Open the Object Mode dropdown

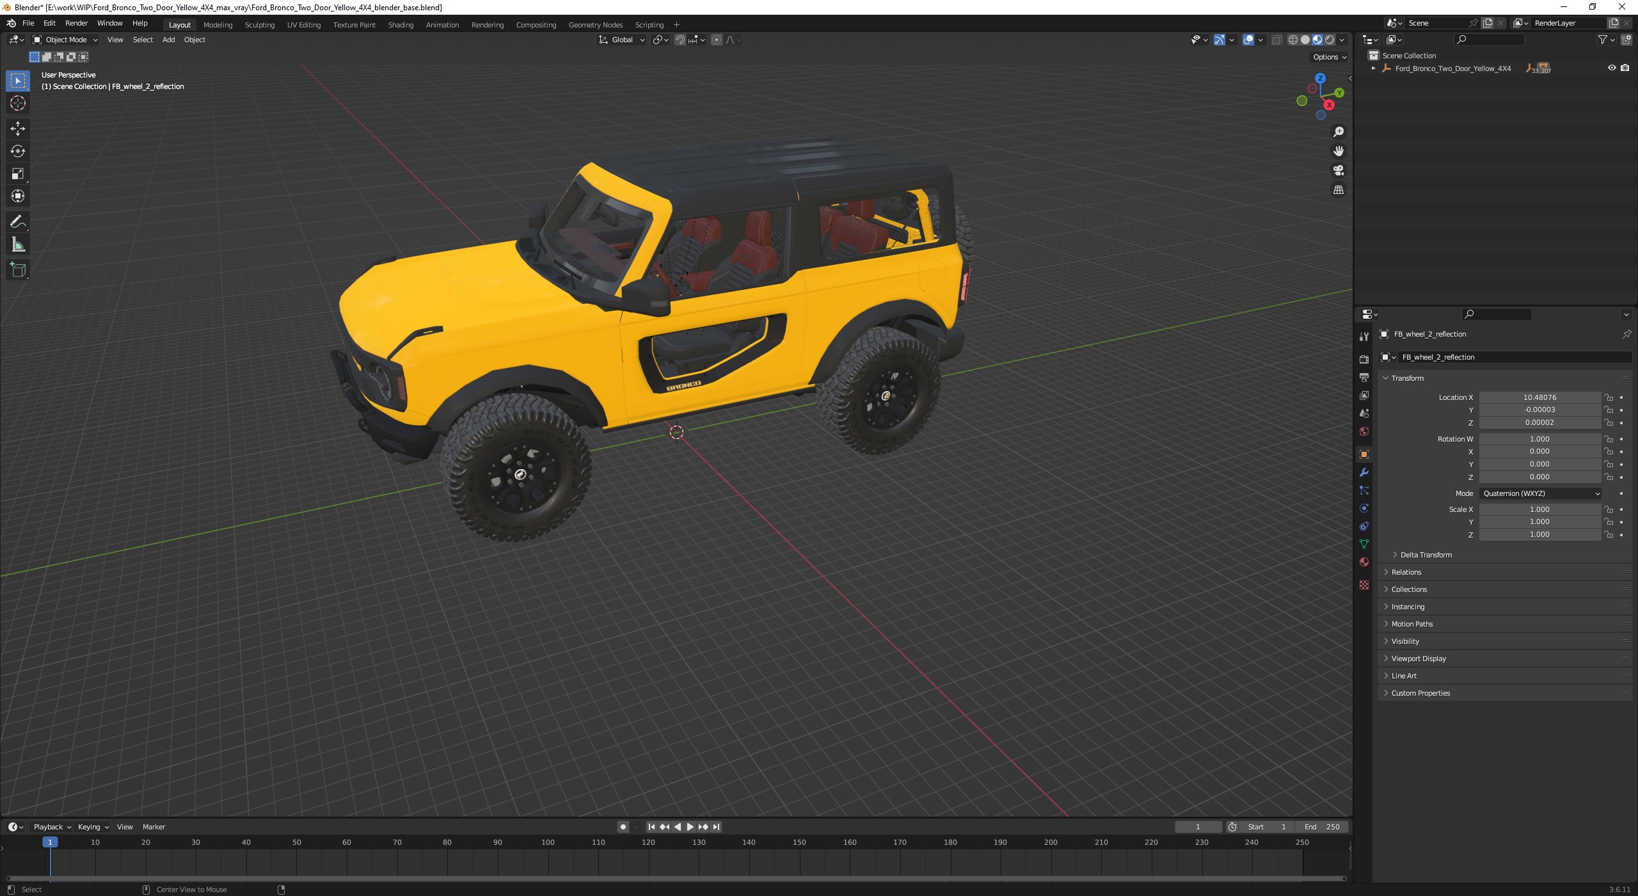(65, 40)
